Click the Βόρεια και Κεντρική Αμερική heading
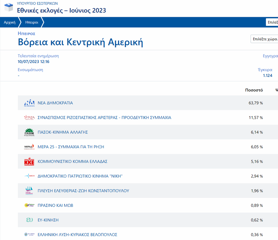Screen dimensions: 278x240 click(80, 42)
